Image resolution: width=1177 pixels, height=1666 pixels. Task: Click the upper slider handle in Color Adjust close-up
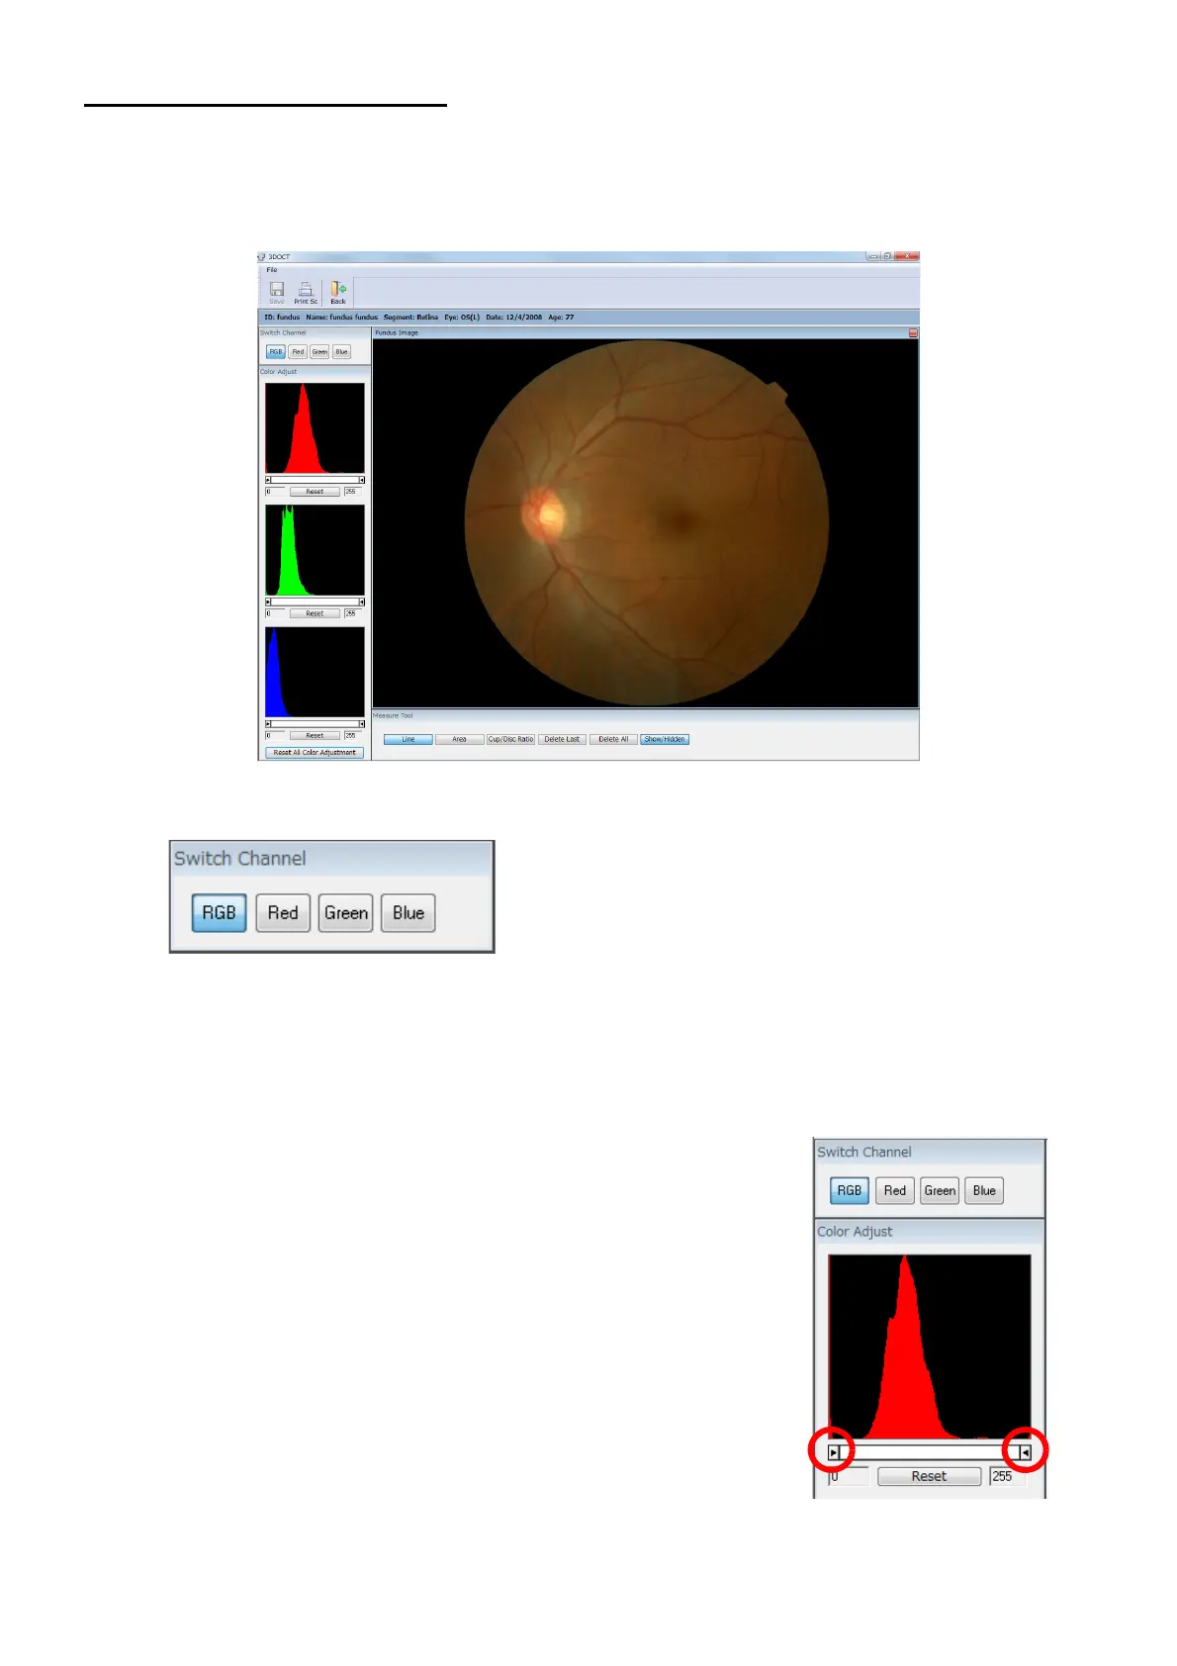click(x=1025, y=1452)
